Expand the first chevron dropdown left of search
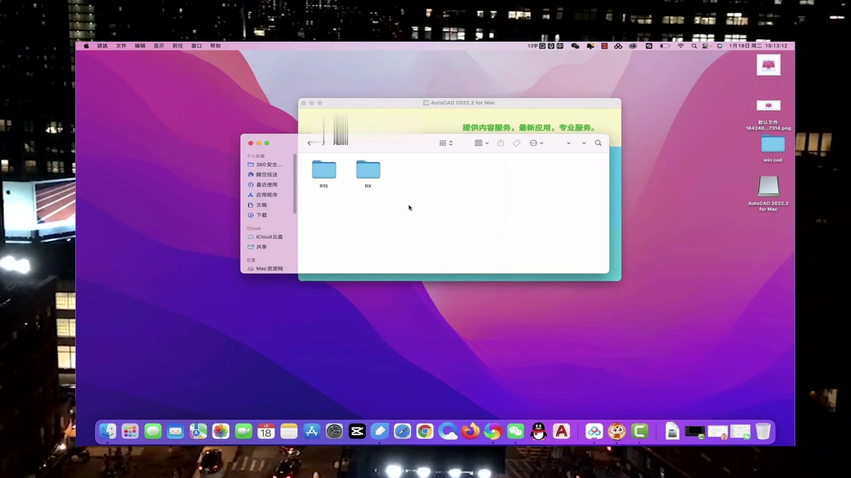The width and height of the screenshot is (851, 478). (569, 143)
